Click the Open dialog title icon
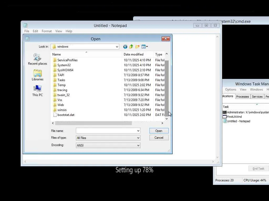269x201 pixels. coord(27,39)
